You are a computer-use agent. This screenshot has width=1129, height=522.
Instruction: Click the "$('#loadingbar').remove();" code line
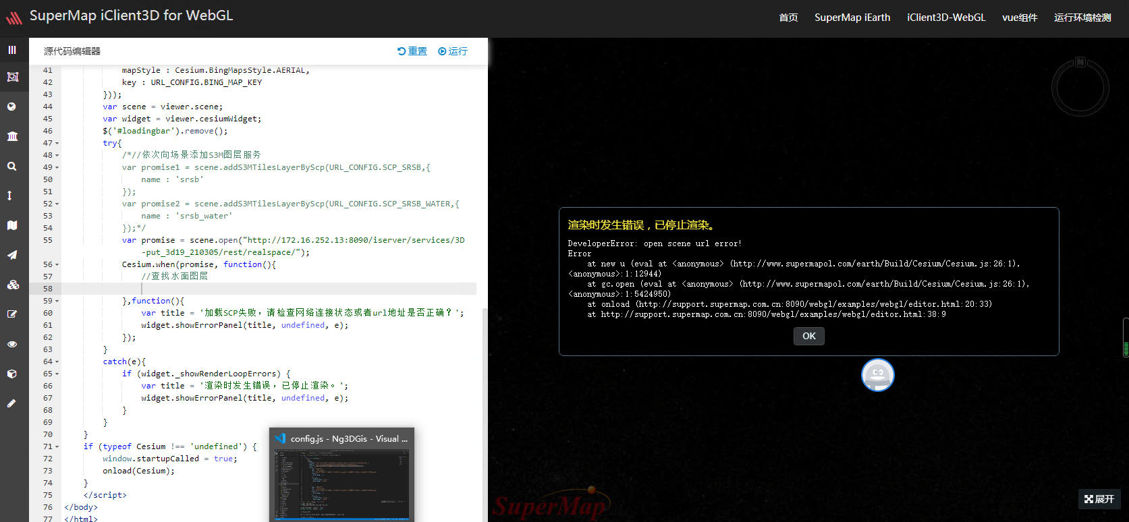click(165, 131)
